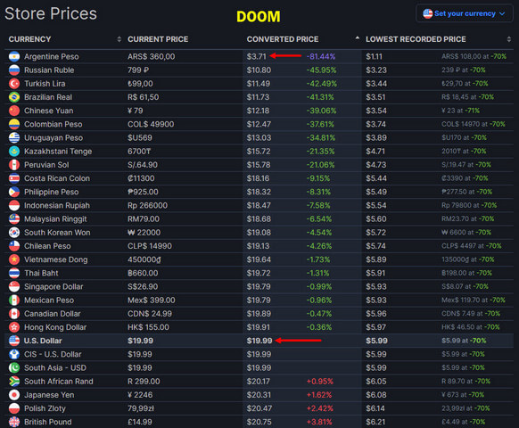The width and height of the screenshot is (519, 428).
Task: Click the Current Price column header
Action: (158, 39)
